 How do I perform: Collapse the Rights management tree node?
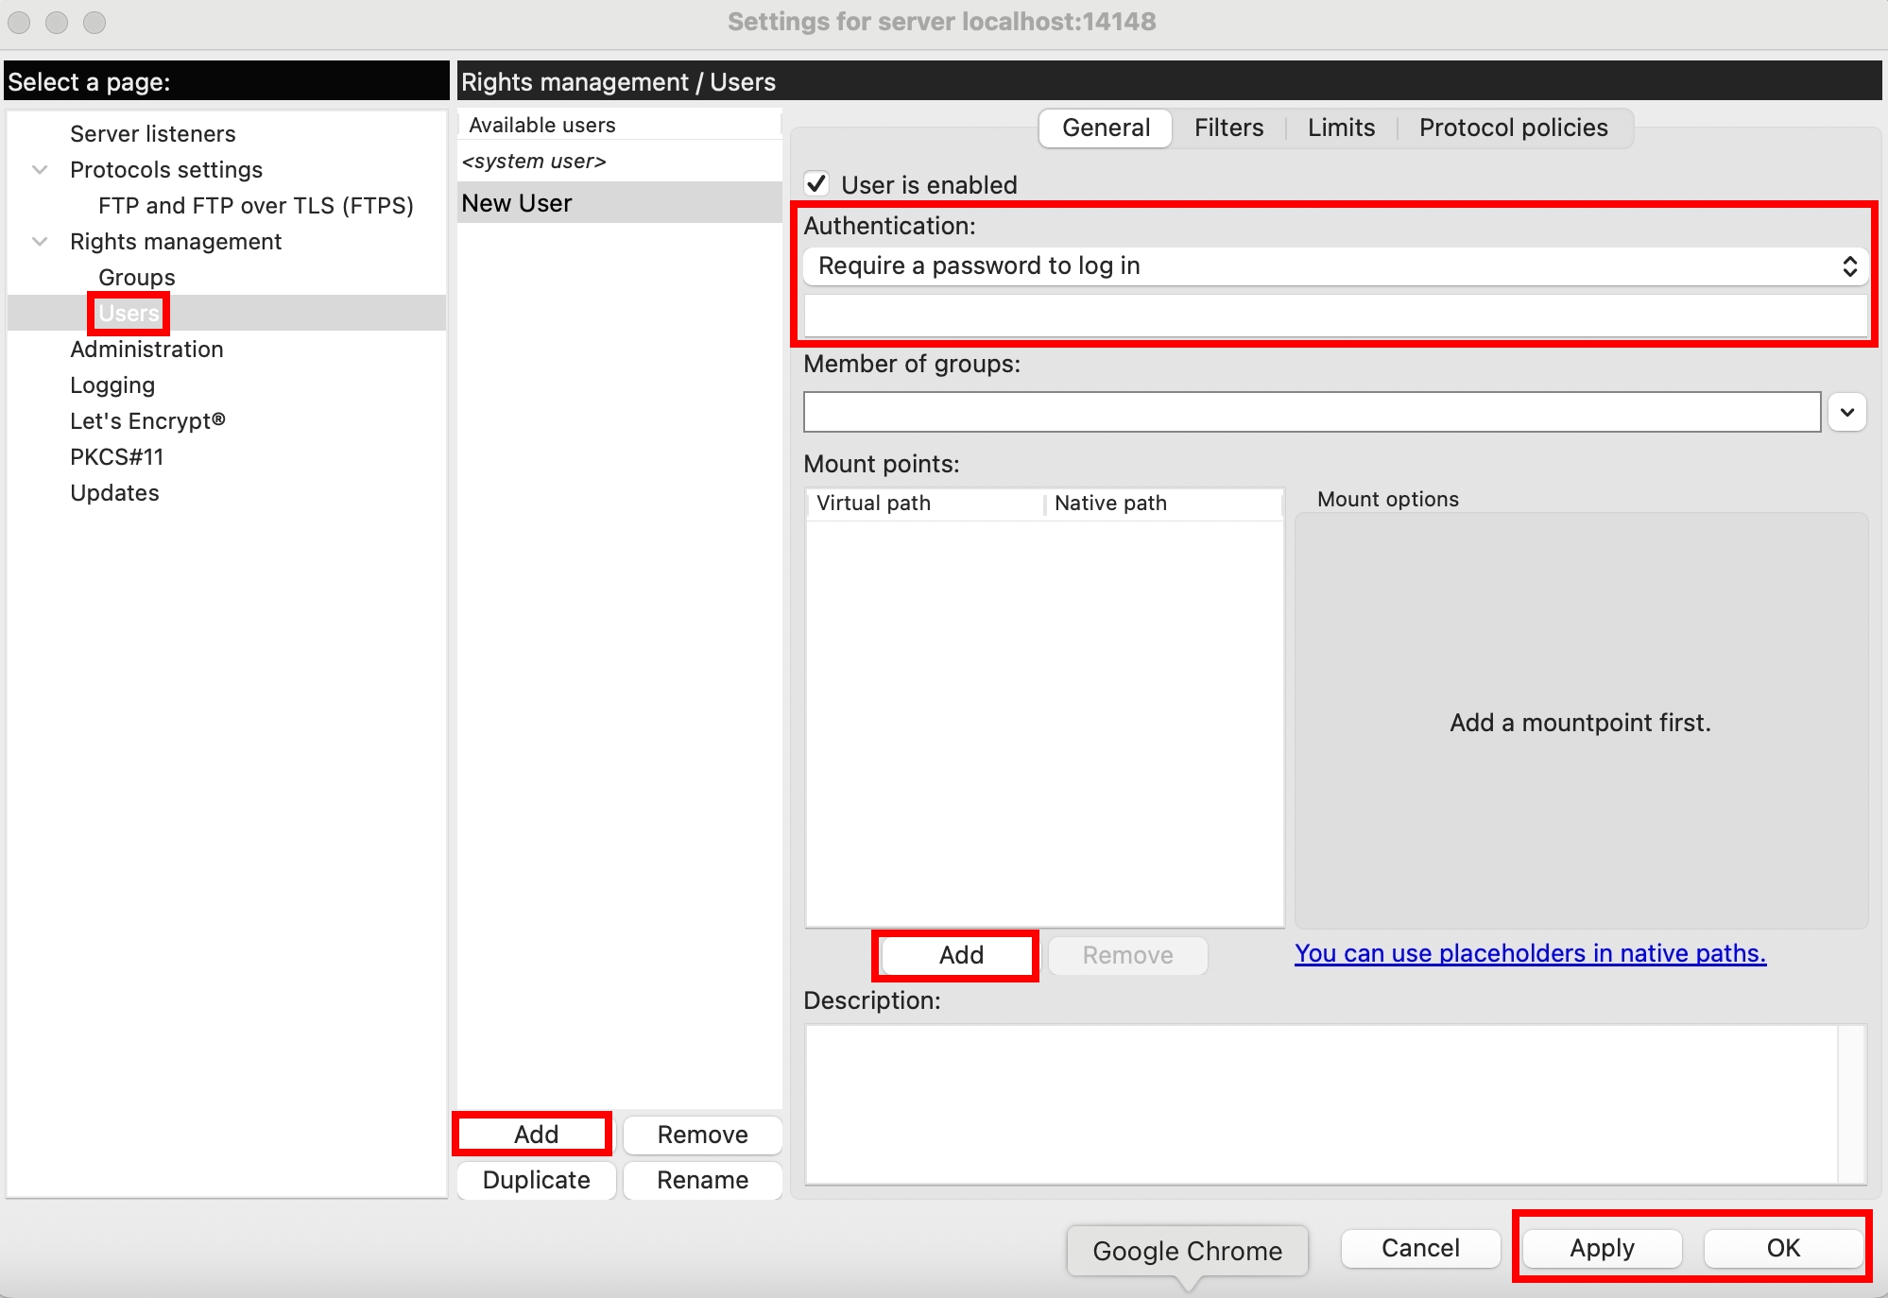(40, 242)
